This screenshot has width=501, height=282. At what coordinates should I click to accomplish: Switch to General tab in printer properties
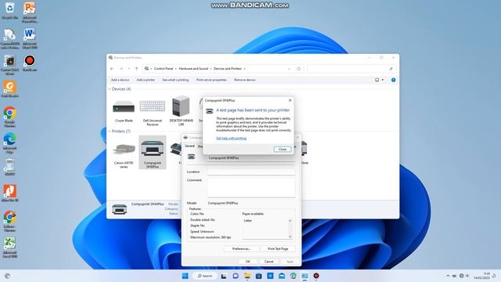coord(189,146)
